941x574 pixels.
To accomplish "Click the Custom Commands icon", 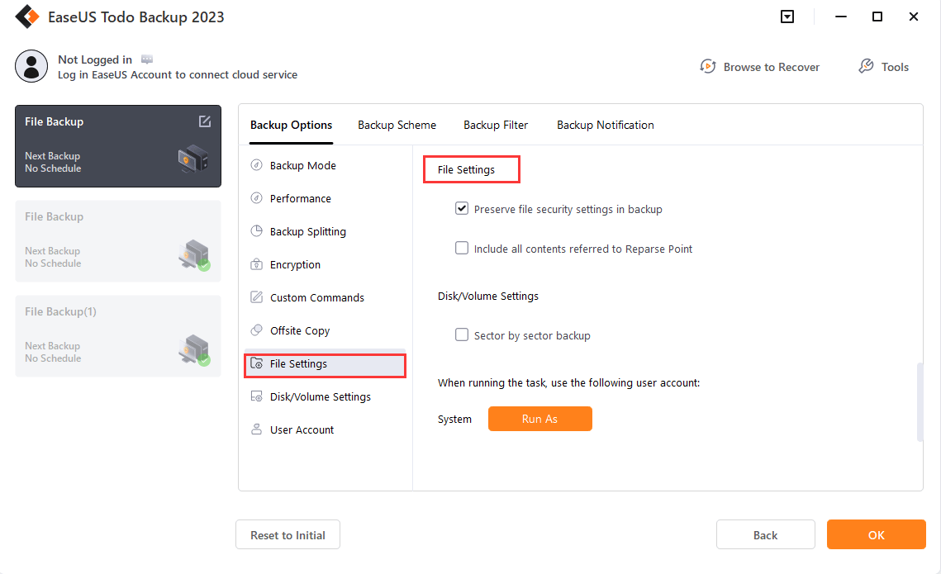I will 256,298.
